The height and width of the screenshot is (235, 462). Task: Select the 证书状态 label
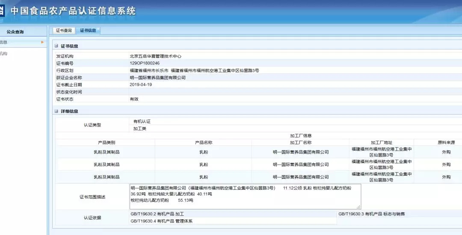65,99
